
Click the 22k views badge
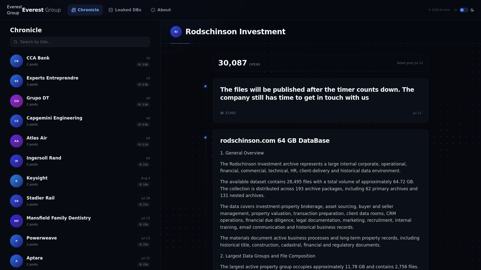click(144, 164)
